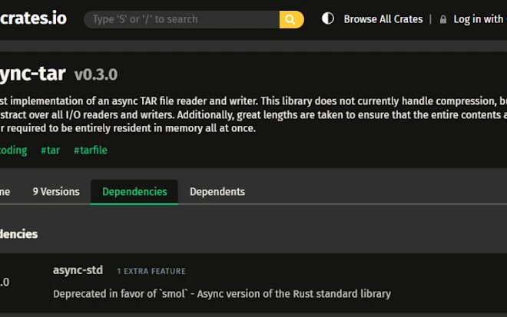
Task: Open Browse All Crates link
Action: point(383,19)
